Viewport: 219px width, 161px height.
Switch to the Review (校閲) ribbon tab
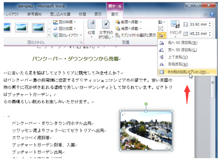point(82,14)
